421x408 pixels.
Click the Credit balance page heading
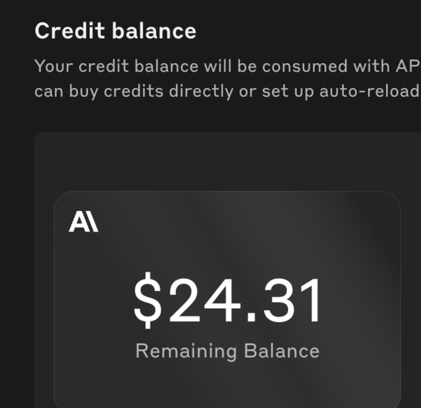point(116,31)
